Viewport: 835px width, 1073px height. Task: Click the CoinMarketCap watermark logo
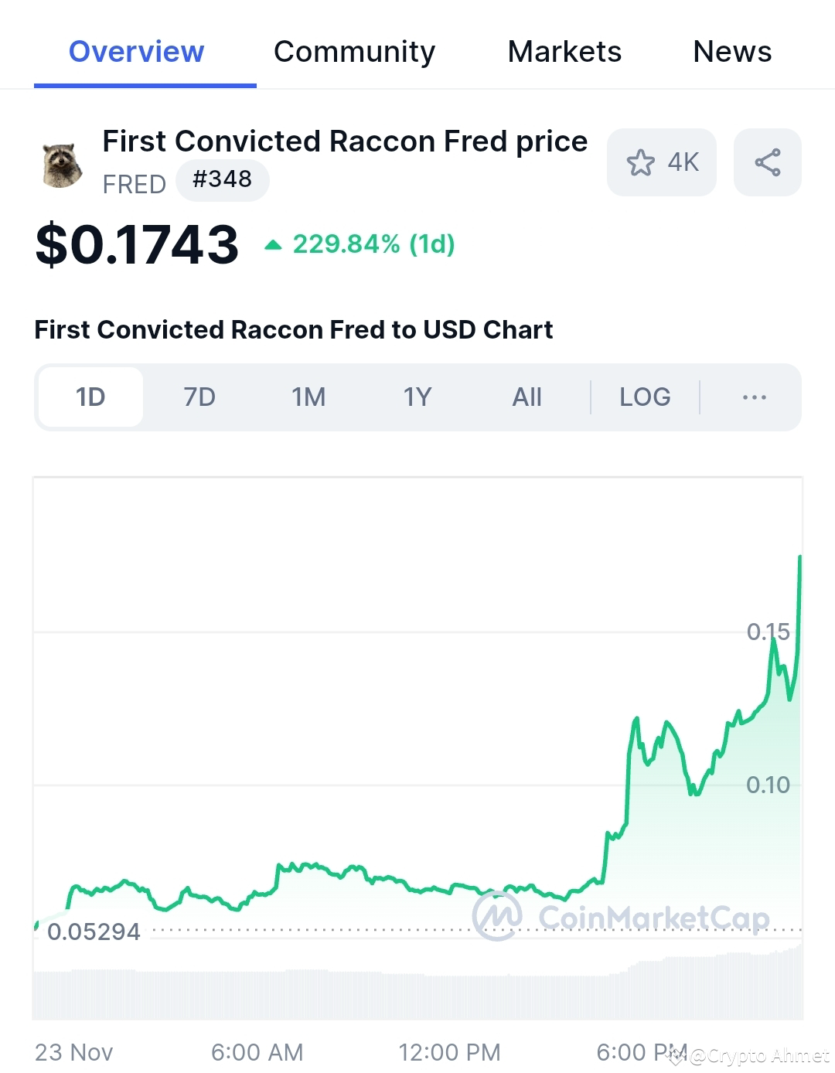point(498,917)
